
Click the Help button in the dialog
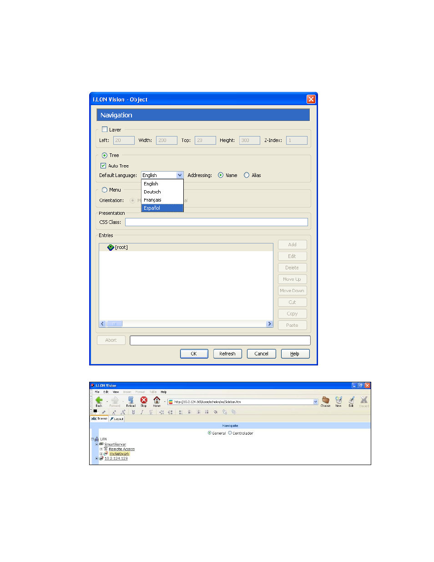pos(295,354)
